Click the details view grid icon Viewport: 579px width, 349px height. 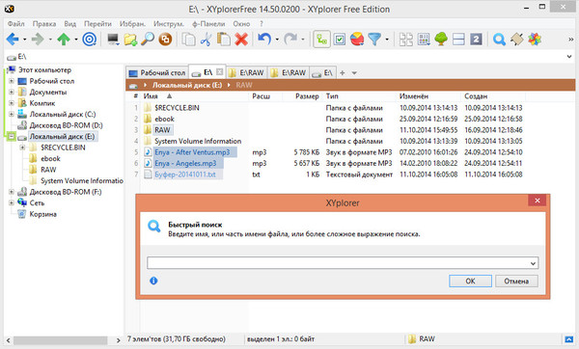coord(424,39)
